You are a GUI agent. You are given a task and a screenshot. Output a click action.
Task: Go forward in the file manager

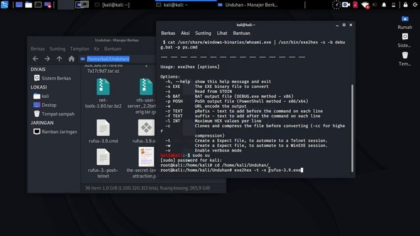coord(47,58)
